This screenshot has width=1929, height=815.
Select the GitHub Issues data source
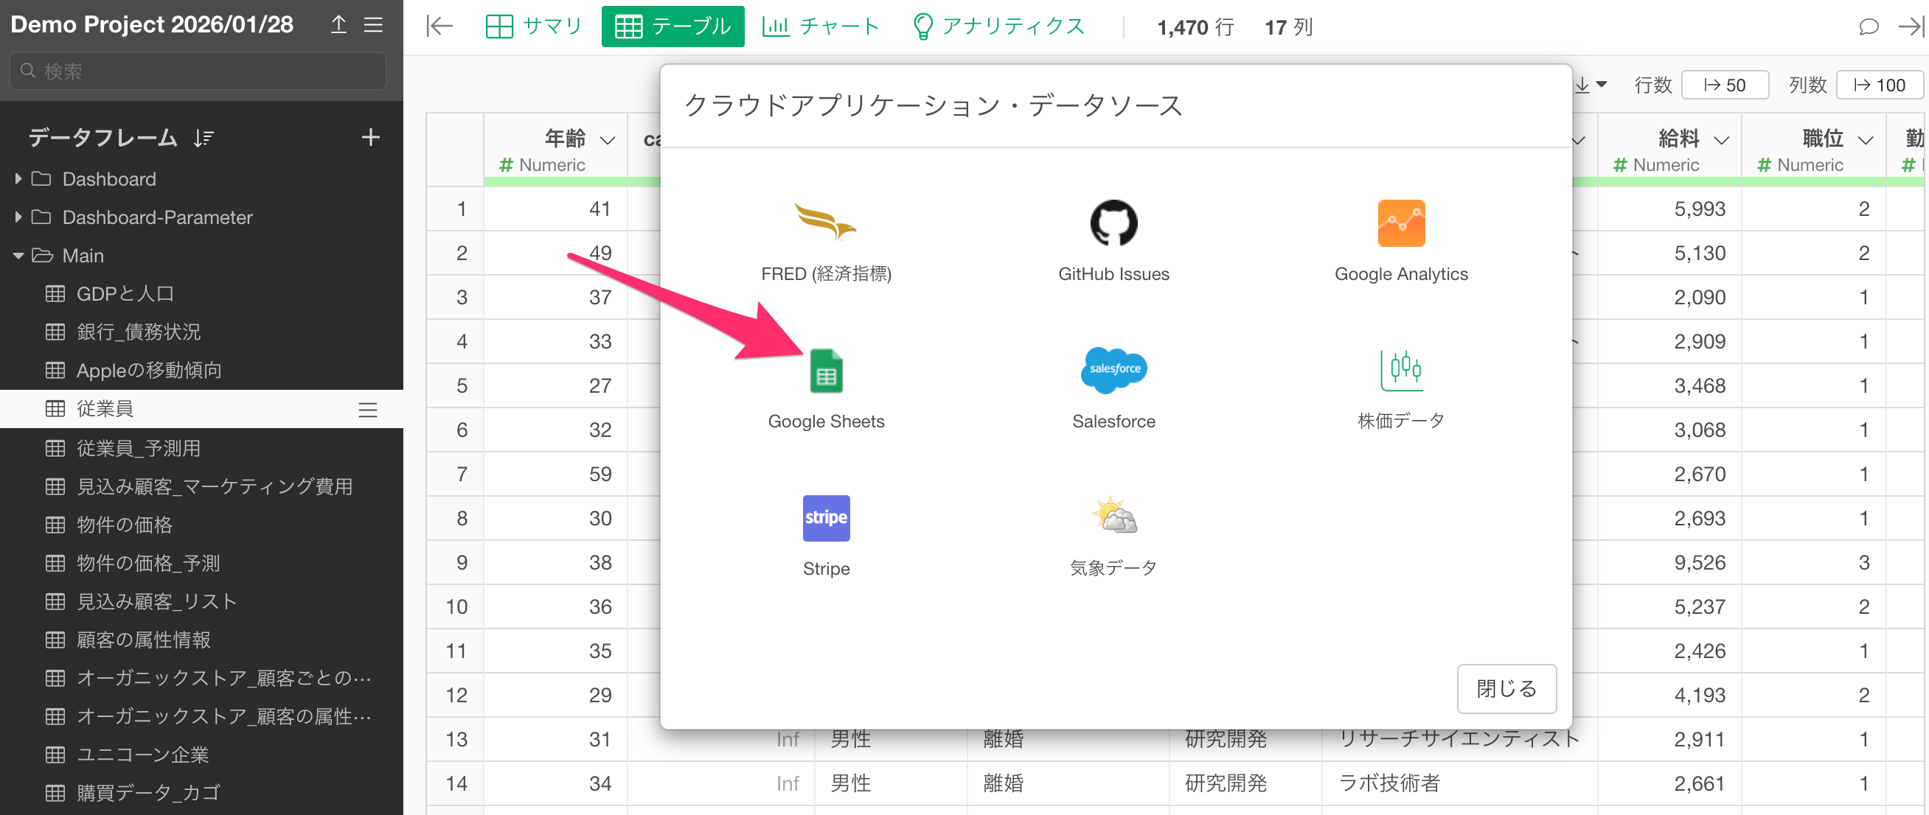click(x=1113, y=224)
